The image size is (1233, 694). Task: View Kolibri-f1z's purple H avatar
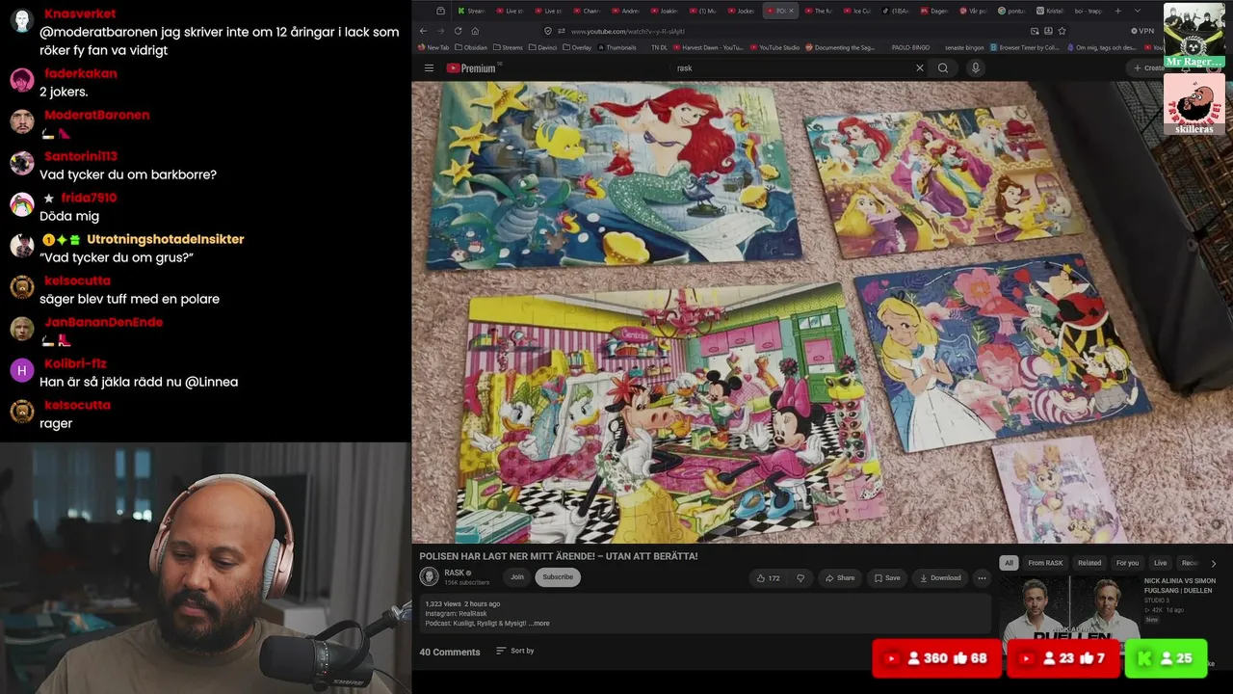coord(22,370)
